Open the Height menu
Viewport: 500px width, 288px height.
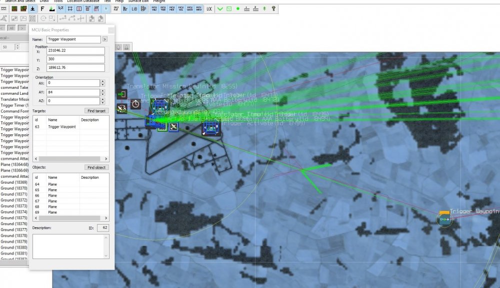pos(159,1)
